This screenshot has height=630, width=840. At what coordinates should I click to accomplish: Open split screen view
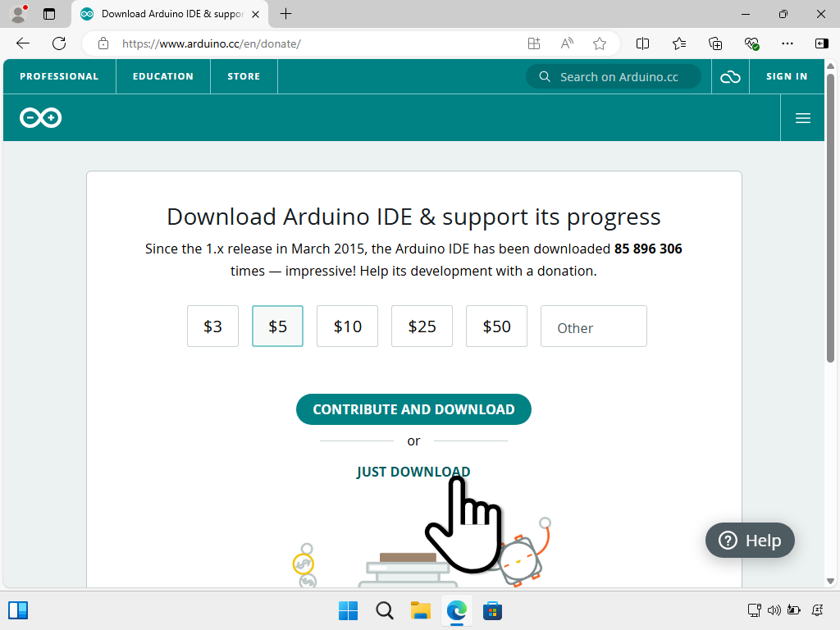(642, 43)
